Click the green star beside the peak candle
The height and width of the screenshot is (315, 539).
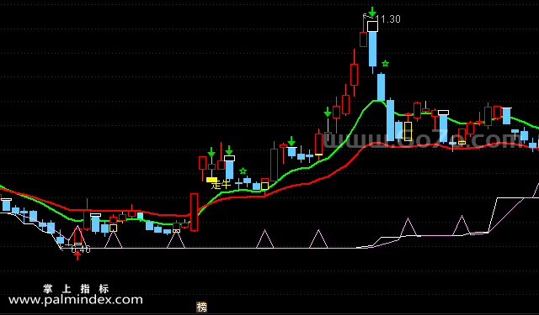tap(385, 63)
